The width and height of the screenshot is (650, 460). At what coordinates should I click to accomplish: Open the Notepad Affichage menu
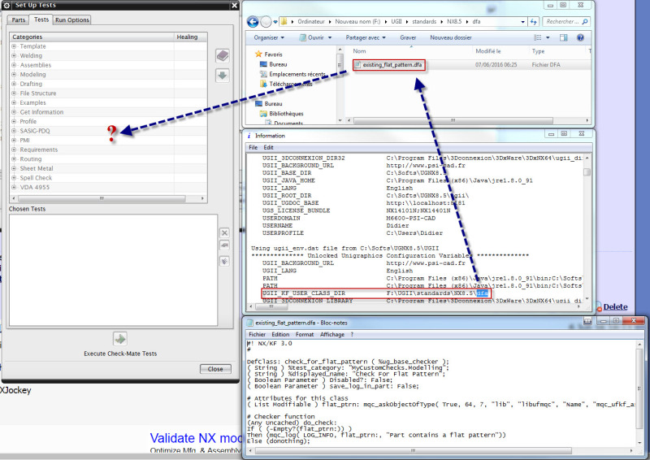click(332, 334)
